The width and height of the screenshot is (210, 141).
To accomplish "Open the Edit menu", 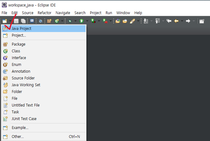I will pyautogui.click(x=15, y=13).
